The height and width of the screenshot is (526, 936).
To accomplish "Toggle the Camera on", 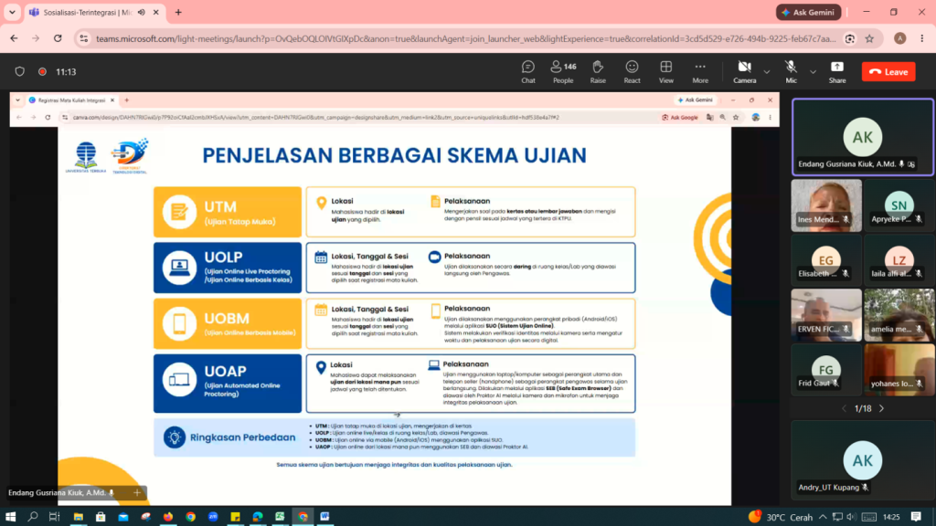I will (x=744, y=71).
